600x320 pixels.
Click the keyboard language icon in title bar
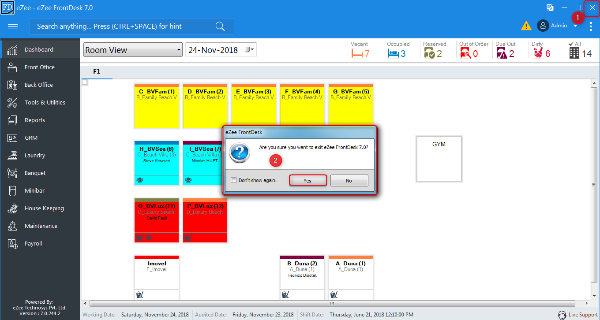click(x=550, y=7)
